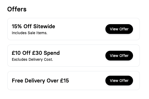Screen dimensions: 149x99
Task: Click the Includes Sale Items description
Action: click(30, 33)
